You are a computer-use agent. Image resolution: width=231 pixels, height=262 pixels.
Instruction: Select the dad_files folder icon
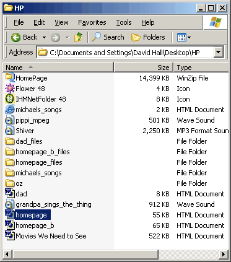[9, 141]
